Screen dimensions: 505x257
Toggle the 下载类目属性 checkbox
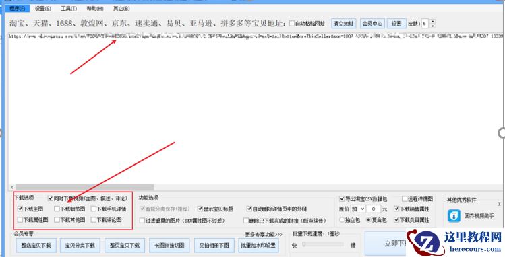(x=396, y=220)
